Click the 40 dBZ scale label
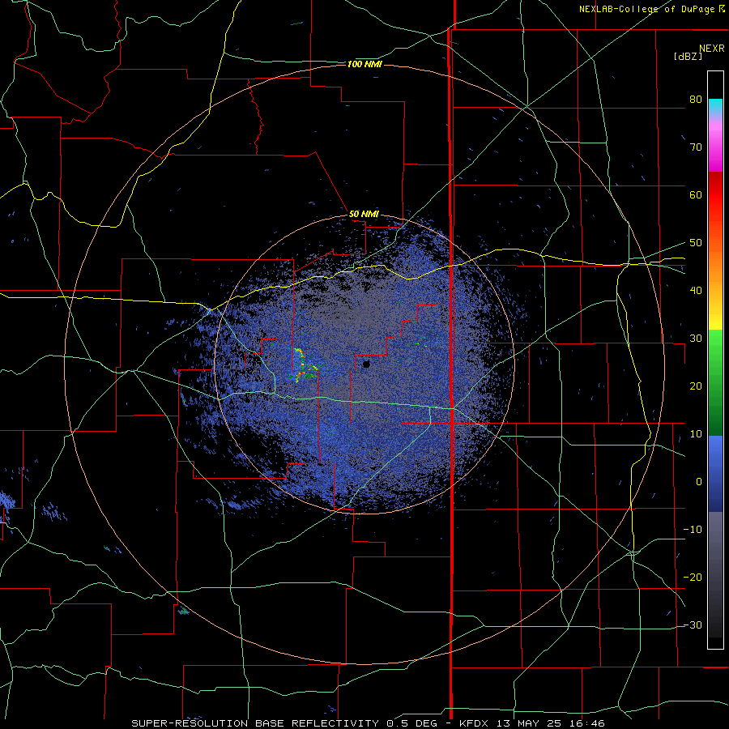The height and width of the screenshot is (729, 729). [696, 291]
